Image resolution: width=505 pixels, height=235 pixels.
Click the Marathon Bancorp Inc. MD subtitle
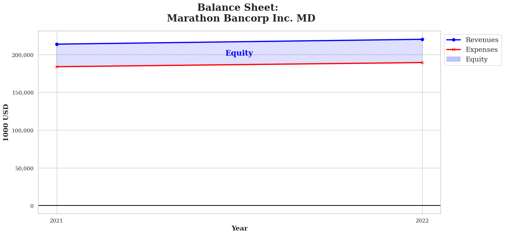(x=241, y=18)
